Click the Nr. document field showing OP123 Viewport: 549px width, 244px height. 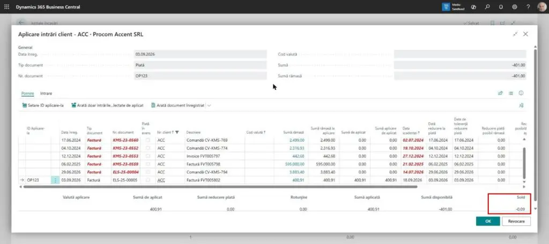pos(201,76)
